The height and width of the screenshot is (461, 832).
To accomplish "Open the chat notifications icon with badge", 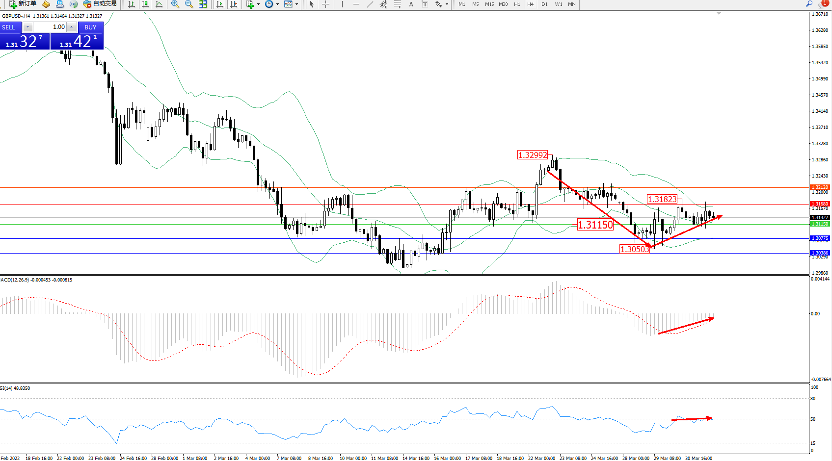I will coord(823,4).
